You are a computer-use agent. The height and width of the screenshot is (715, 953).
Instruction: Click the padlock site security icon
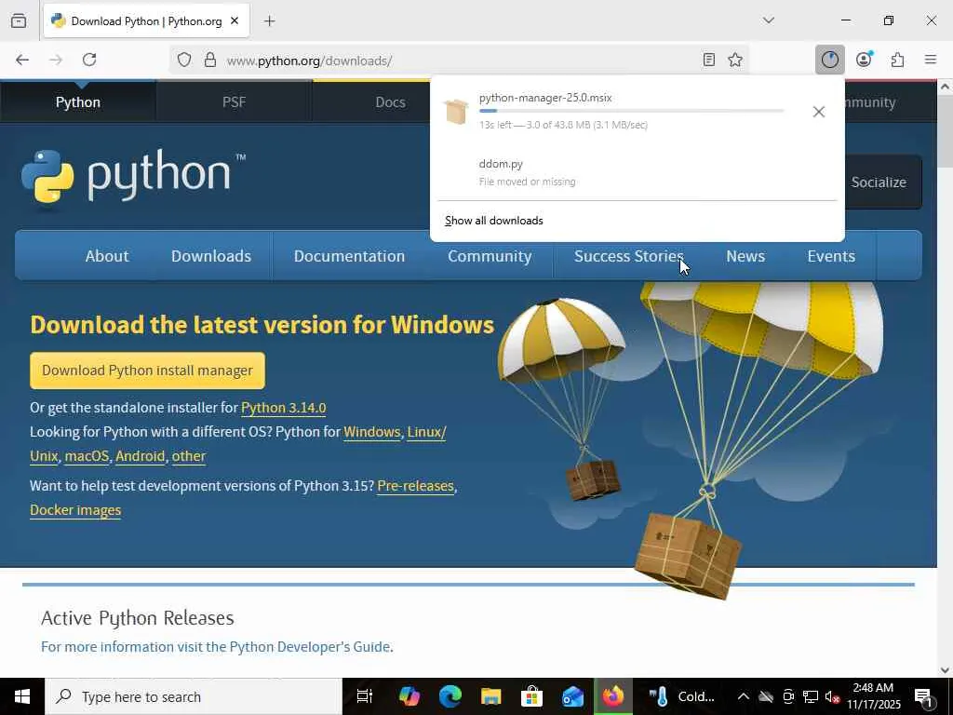tap(210, 60)
